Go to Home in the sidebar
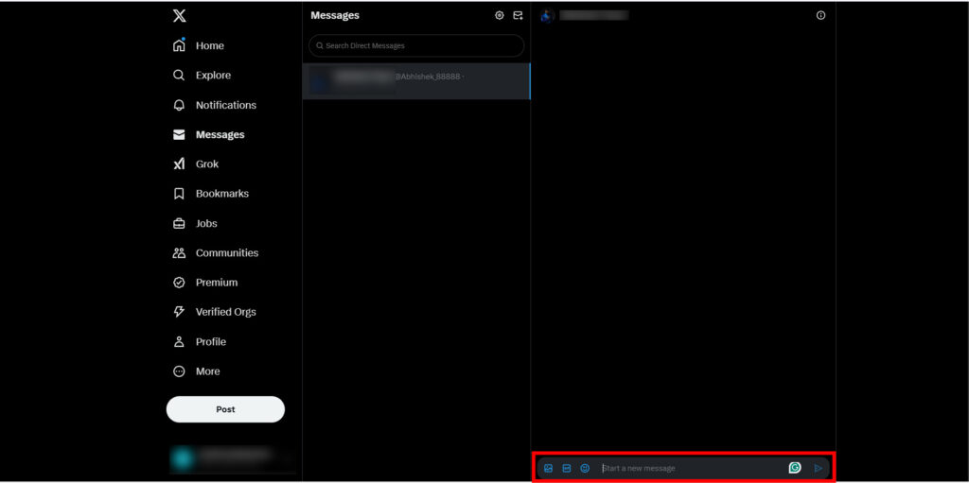This screenshot has height=483, width=969. point(209,45)
